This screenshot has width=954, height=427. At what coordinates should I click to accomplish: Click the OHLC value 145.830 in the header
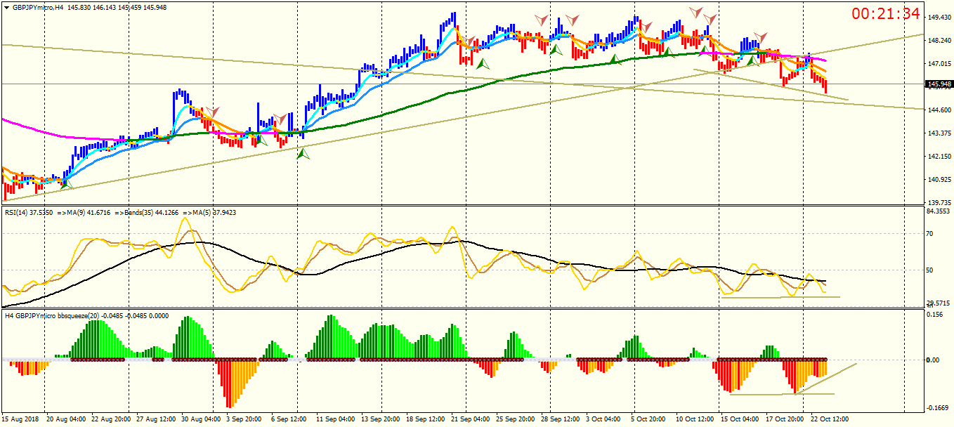tap(81, 8)
